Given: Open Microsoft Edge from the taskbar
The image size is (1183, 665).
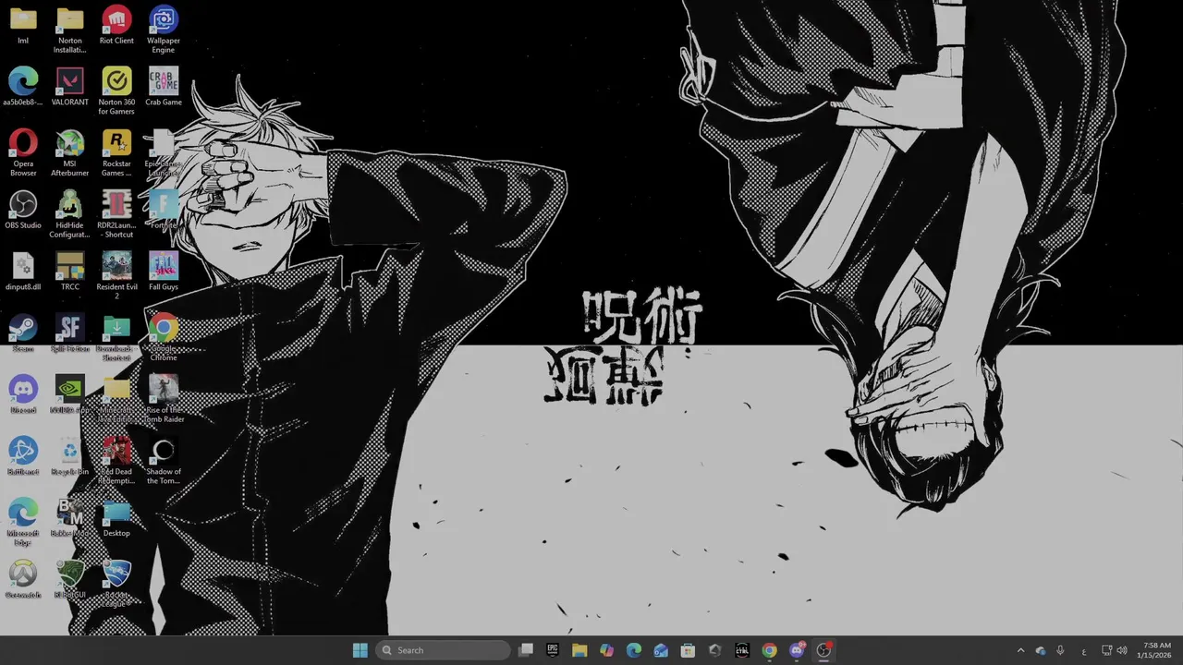Looking at the screenshot, I should [x=634, y=650].
